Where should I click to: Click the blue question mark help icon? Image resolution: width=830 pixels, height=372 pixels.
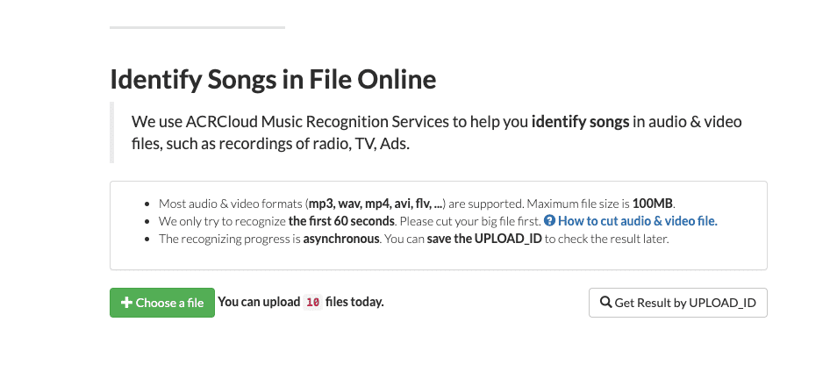[x=549, y=220]
